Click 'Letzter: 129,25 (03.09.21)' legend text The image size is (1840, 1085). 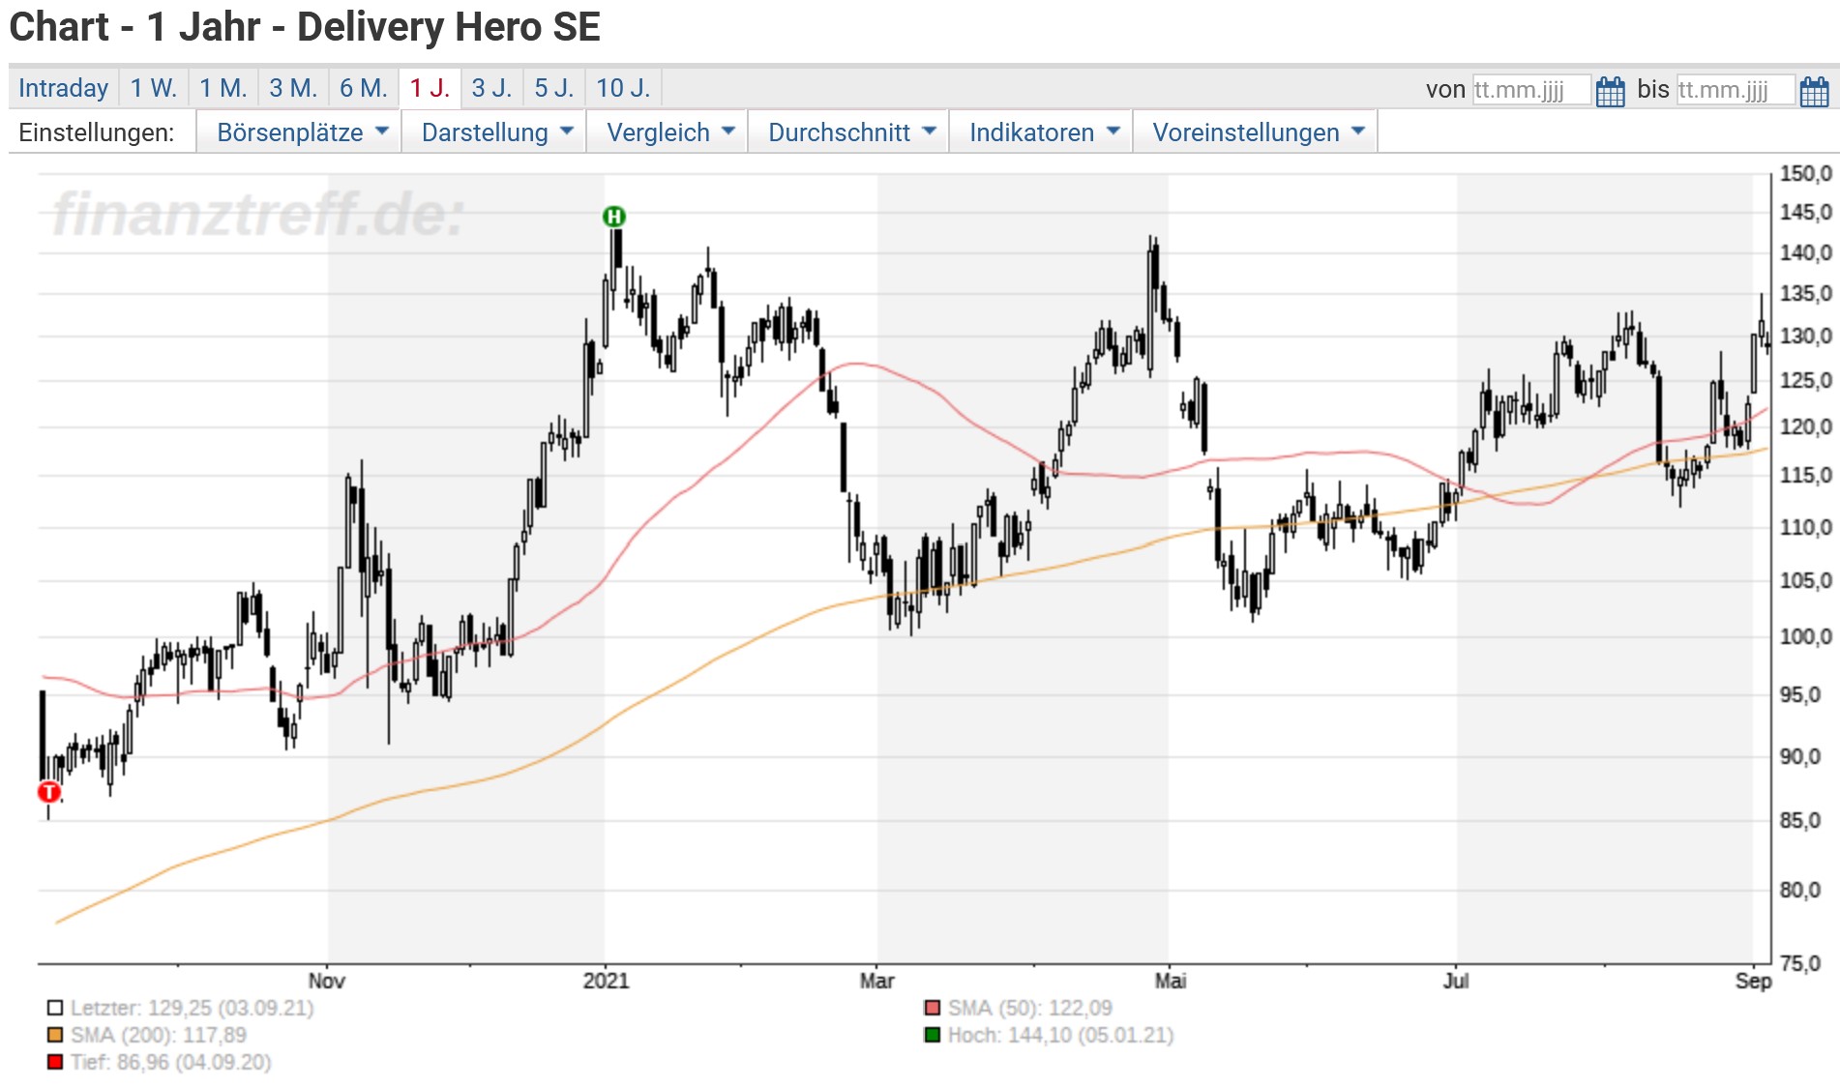click(x=193, y=1009)
